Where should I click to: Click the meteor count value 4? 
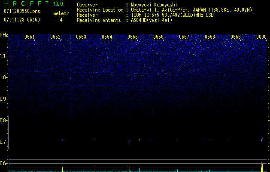(x=61, y=20)
